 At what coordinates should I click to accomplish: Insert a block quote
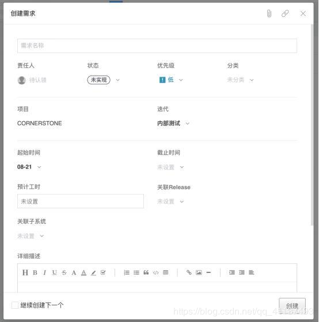pyautogui.click(x=146, y=272)
